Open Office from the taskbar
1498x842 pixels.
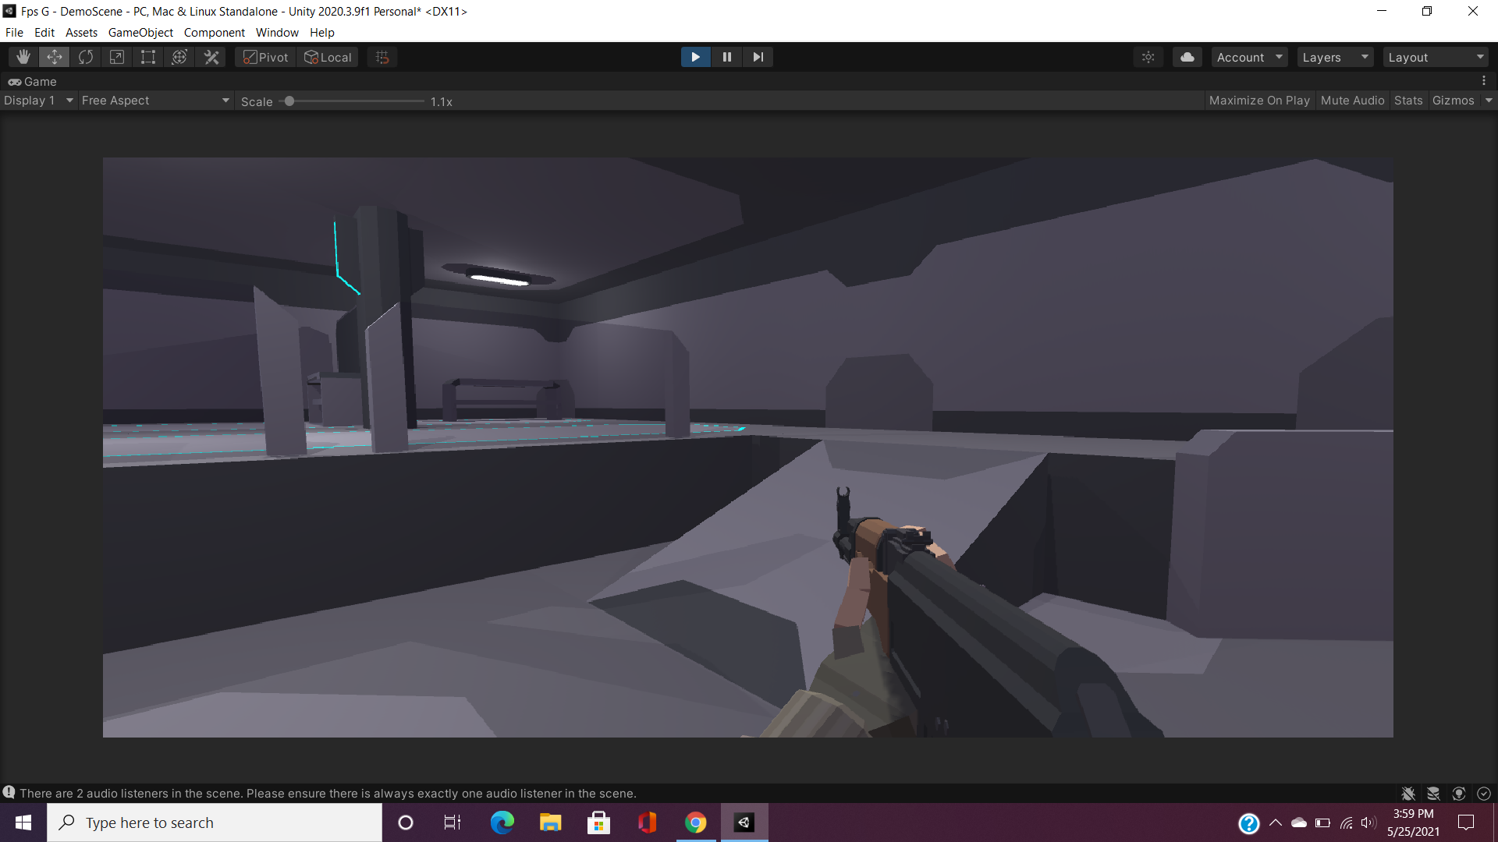[647, 823]
